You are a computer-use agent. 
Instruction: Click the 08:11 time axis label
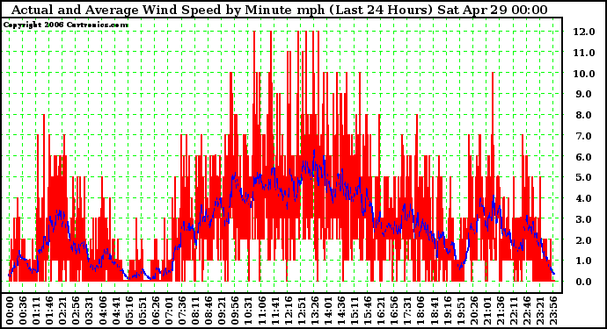coord(194,311)
